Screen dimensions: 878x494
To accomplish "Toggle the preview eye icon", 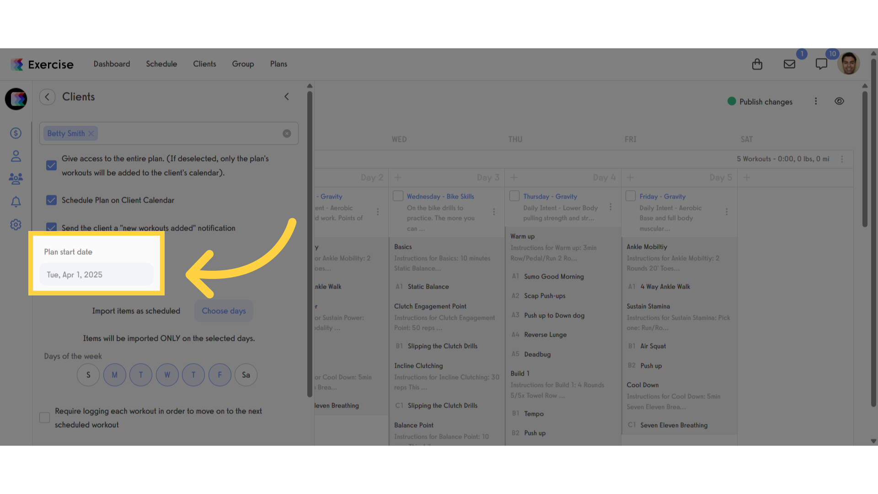I will [x=839, y=101].
